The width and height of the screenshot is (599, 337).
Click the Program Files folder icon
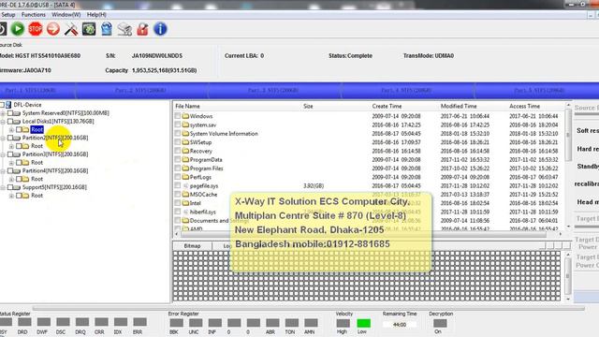tap(185, 168)
